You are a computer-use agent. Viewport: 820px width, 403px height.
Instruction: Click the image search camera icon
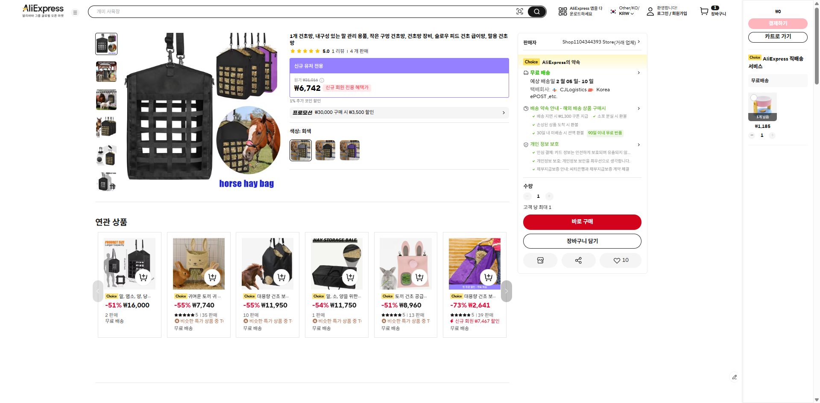[519, 12]
